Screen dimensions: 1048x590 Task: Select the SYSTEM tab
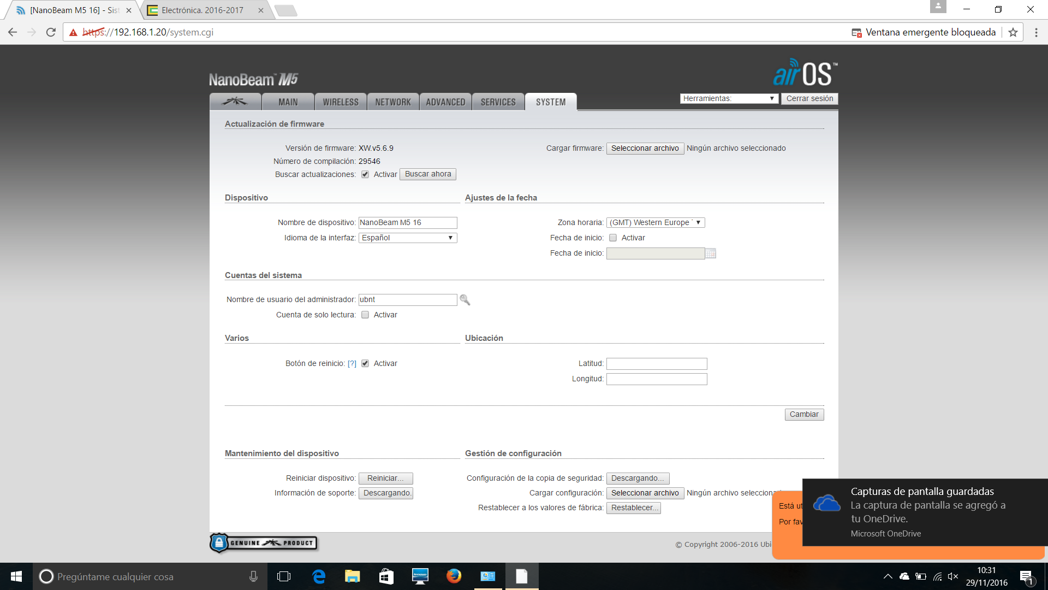[x=551, y=102]
